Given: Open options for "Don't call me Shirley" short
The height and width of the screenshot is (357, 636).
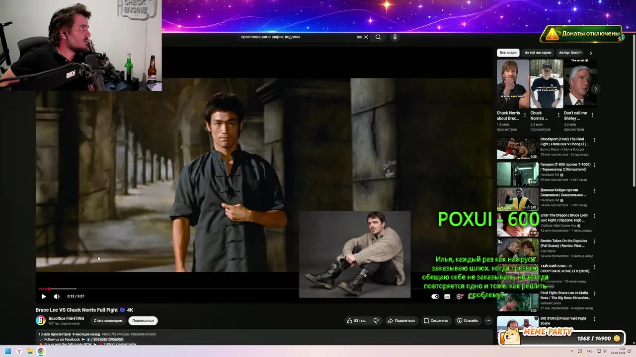Looking at the screenshot, I should pos(592,115).
